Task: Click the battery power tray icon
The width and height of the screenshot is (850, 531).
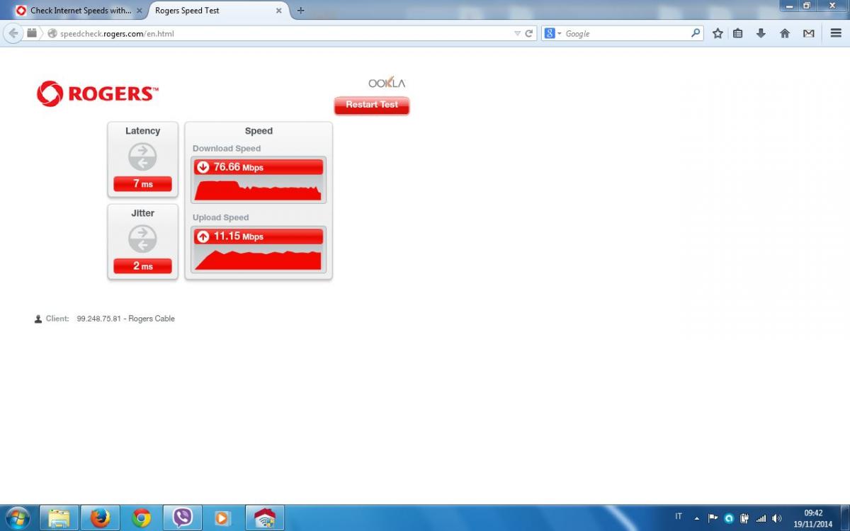Action: click(x=744, y=518)
